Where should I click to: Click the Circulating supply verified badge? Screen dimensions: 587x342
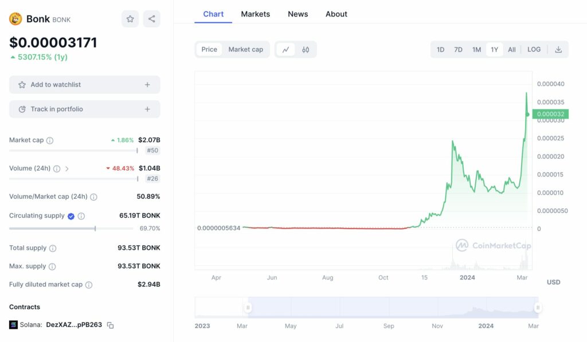(x=71, y=216)
